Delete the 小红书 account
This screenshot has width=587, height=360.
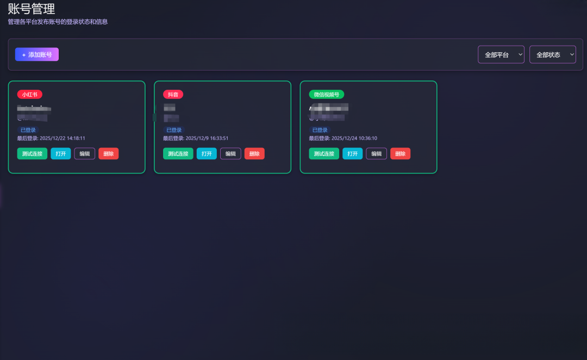click(x=109, y=154)
